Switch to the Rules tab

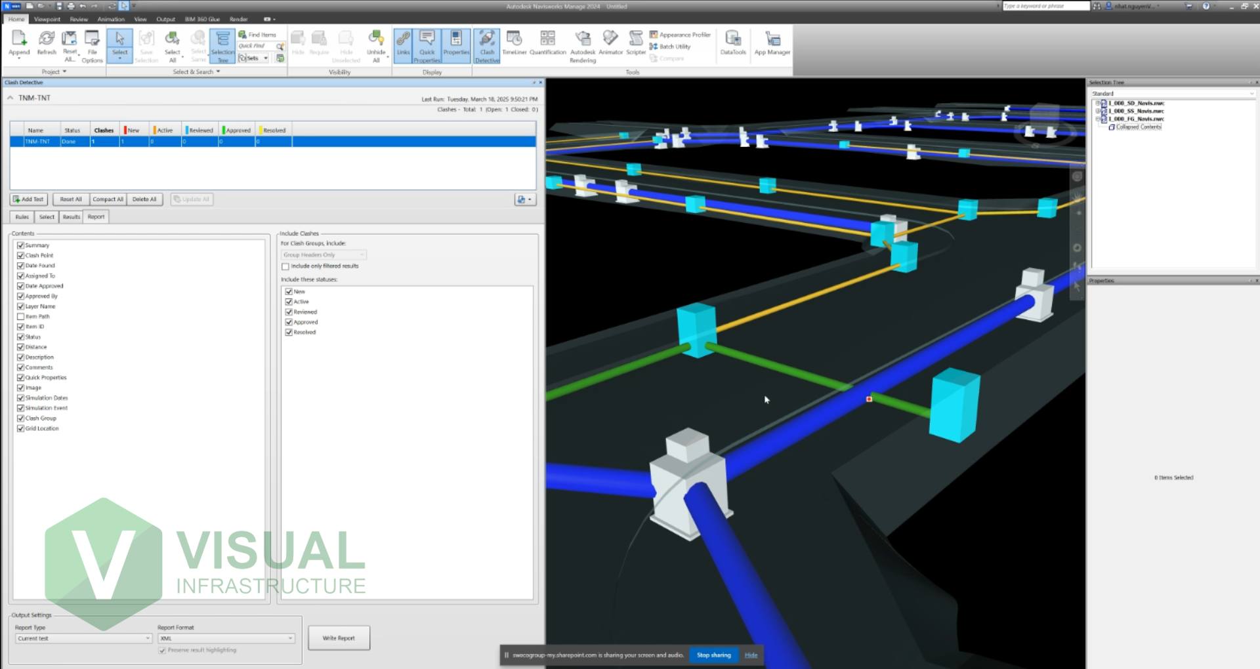point(22,217)
